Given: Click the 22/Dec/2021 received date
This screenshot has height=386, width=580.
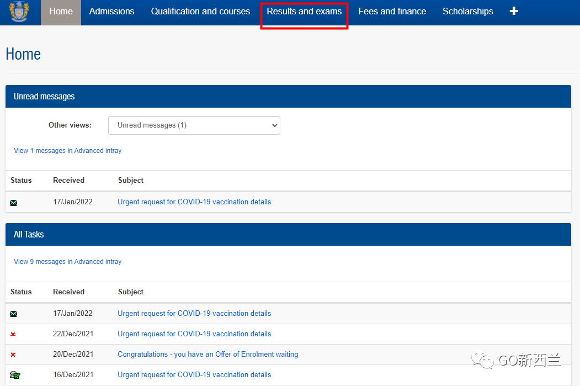Looking at the screenshot, I should point(73,334).
